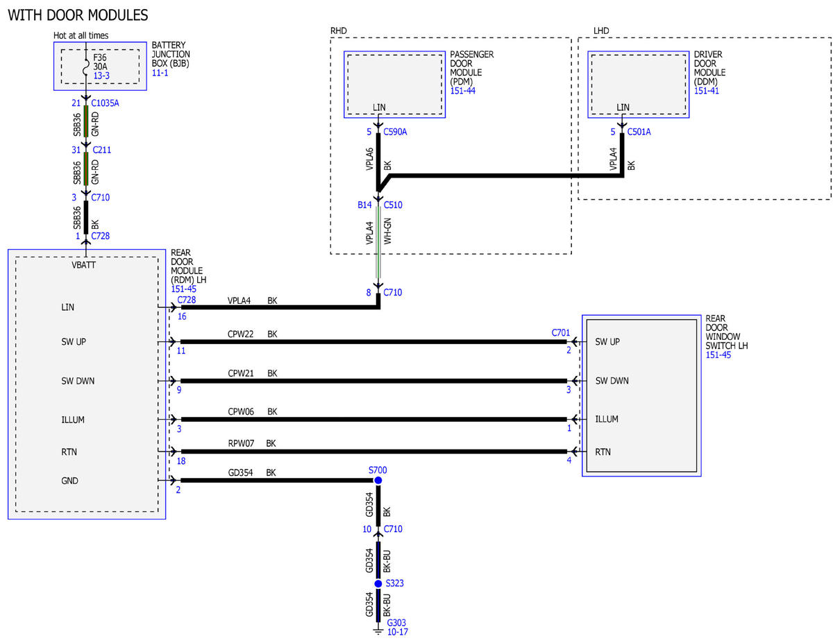Select connector label C701
Image resolution: width=833 pixels, height=643 pixels.
click(x=561, y=333)
